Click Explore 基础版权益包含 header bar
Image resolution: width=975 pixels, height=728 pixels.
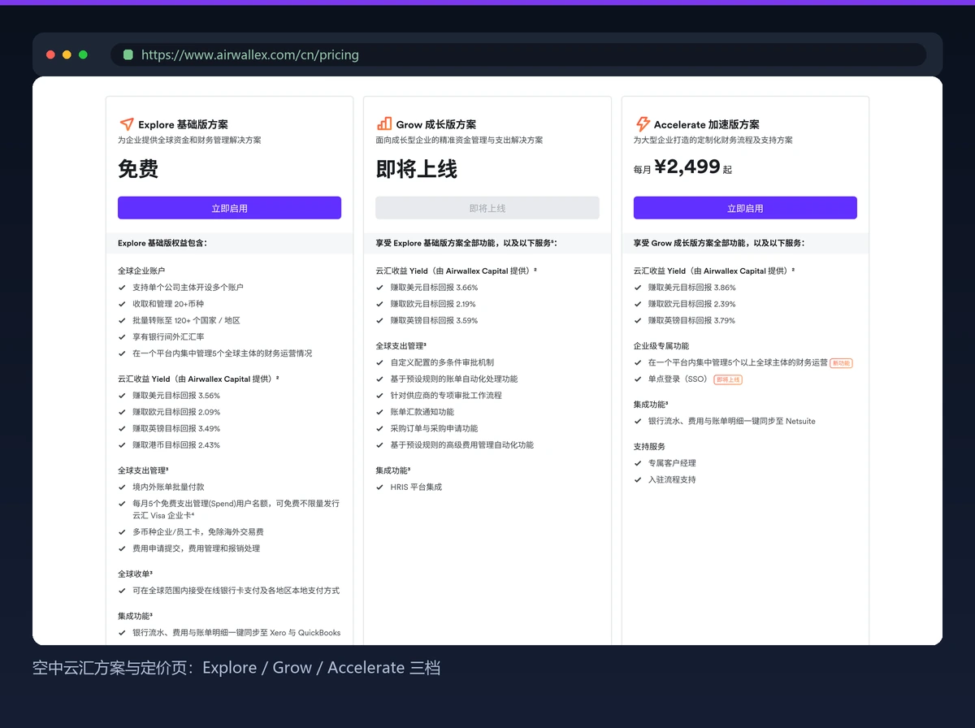coord(229,243)
